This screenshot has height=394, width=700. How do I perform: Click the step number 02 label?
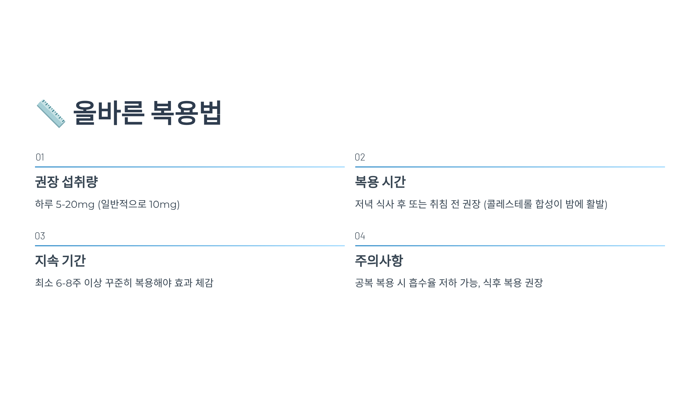pyautogui.click(x=360, y=157)
